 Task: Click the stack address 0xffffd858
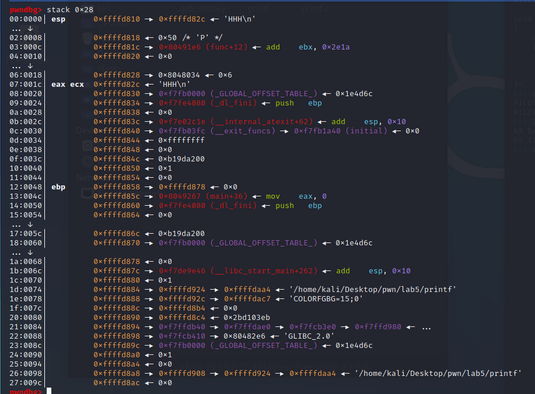click(x=117, y=187)
